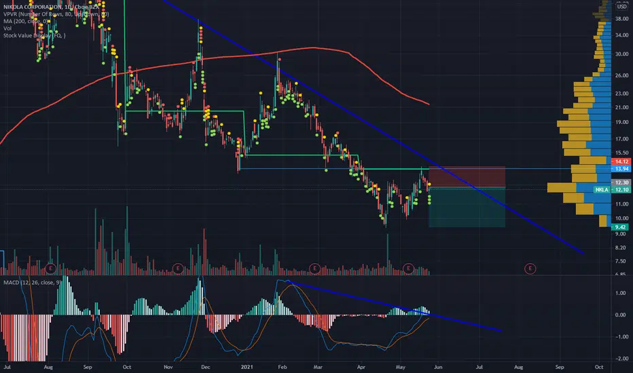Screen dimensions: 633x373
Task: Click the 38.00 price scale label
Action: click(x=621, y=19)
